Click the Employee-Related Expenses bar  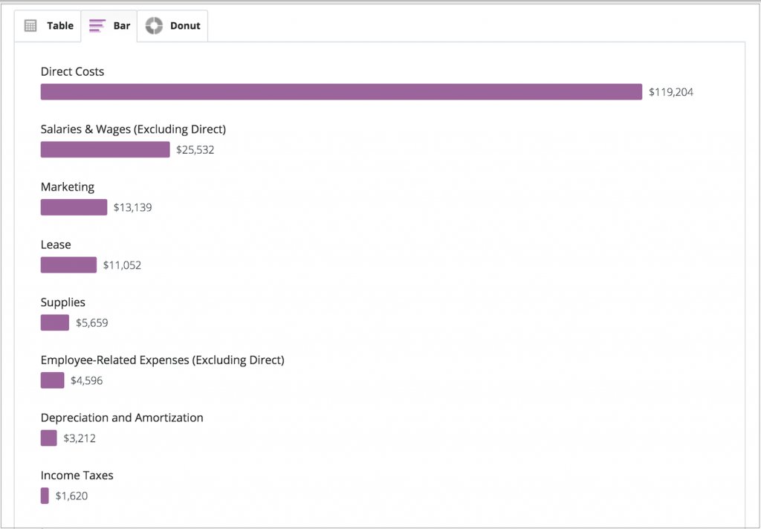coord(52,380)
